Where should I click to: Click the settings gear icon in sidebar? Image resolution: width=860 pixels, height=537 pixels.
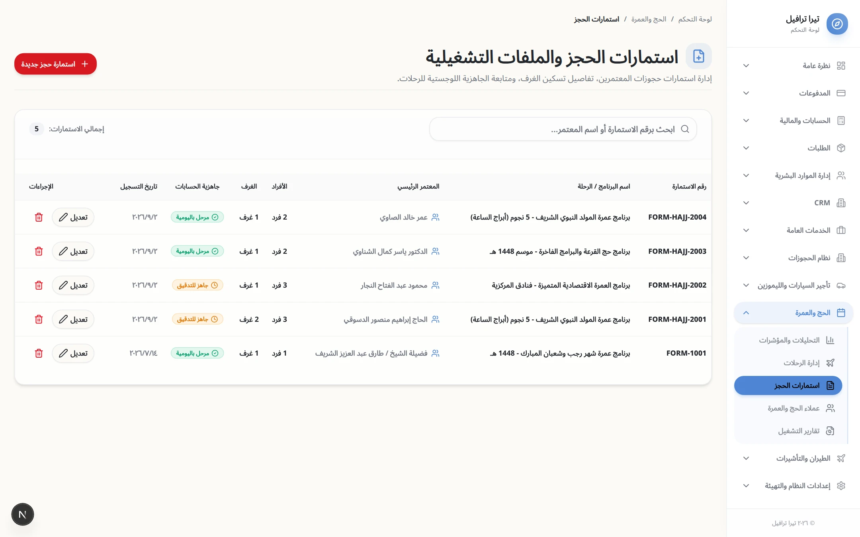841,486
